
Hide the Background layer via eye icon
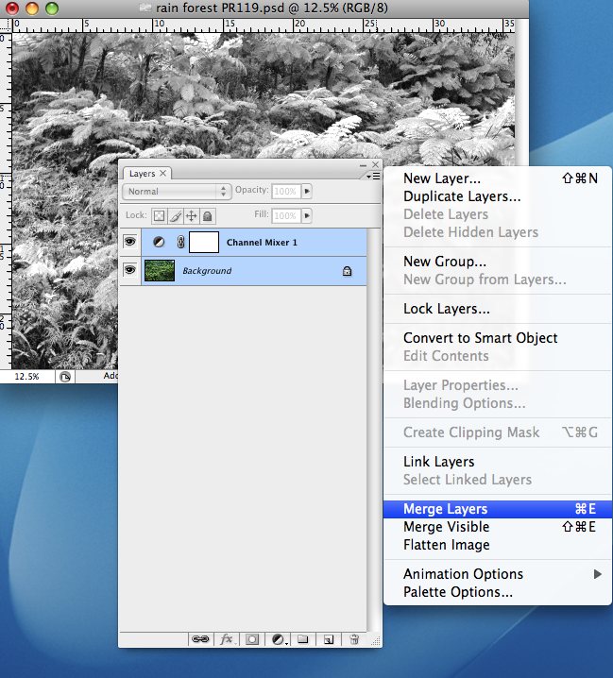coord(130,271)
